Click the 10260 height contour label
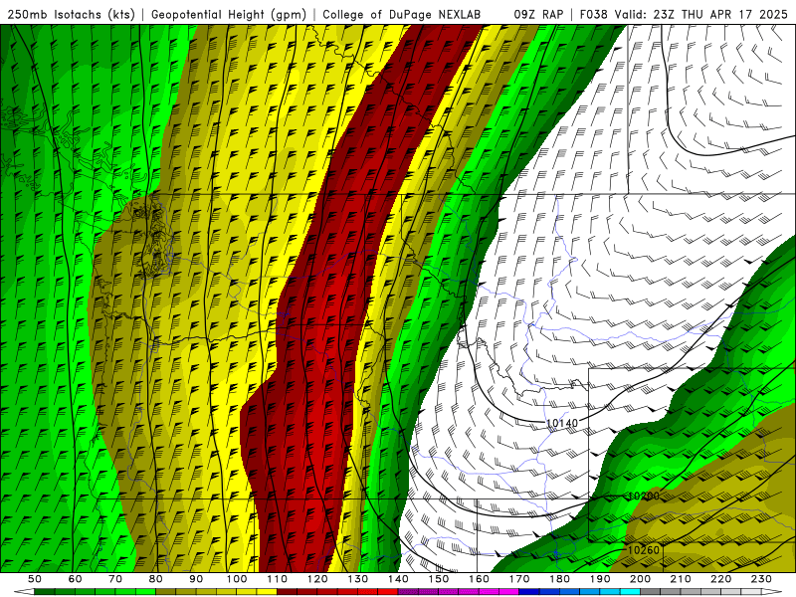The width and height of the screenshot is (796, 597). 643,550
